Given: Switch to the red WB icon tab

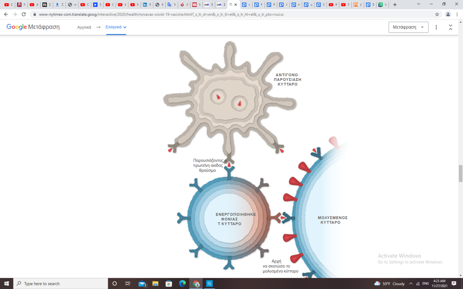Looking at the screenshot, I should pyautogui.click(x=196, y=5).
